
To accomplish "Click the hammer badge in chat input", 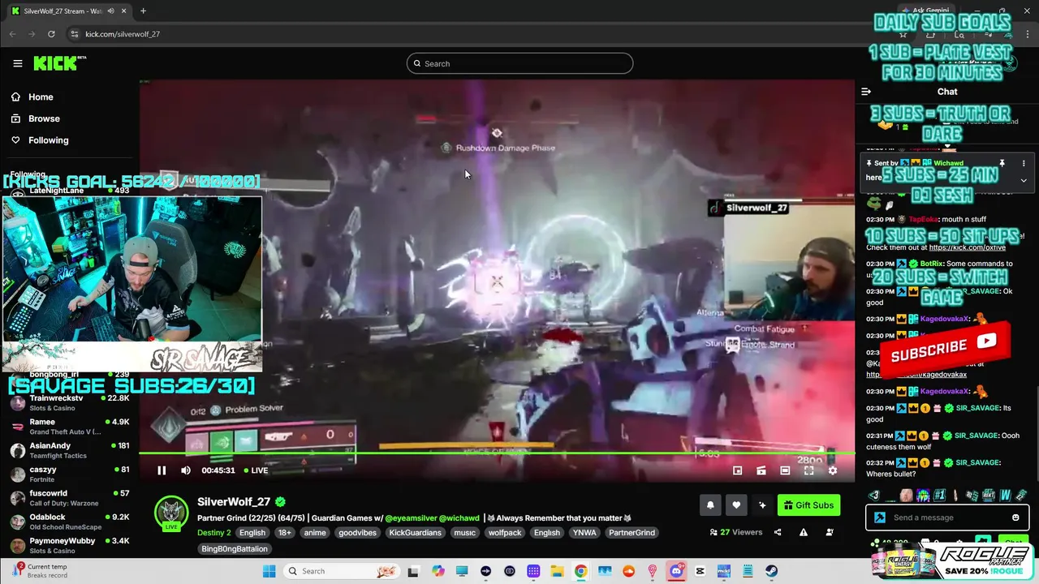I will coord(880,517).
